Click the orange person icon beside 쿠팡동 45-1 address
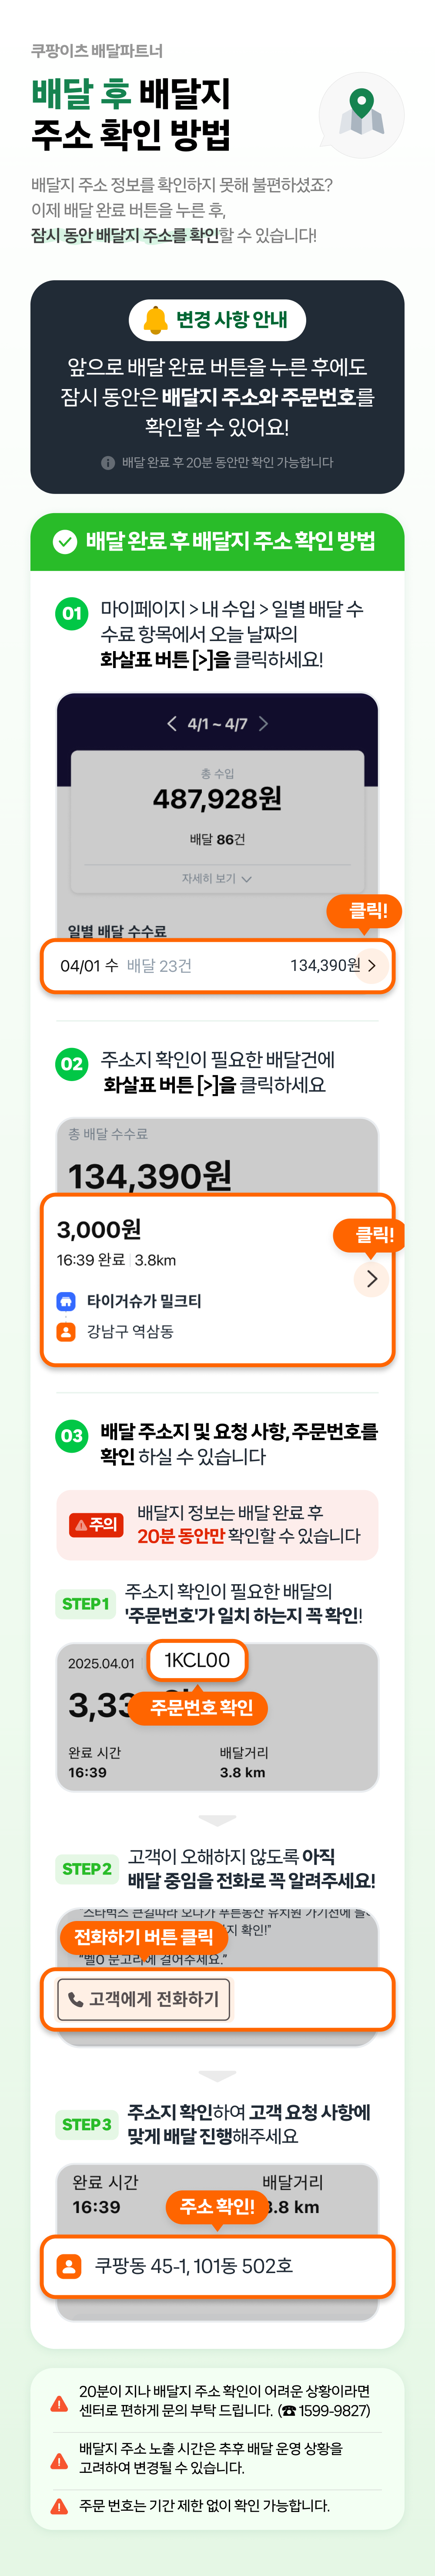 tap(69, 2266)
